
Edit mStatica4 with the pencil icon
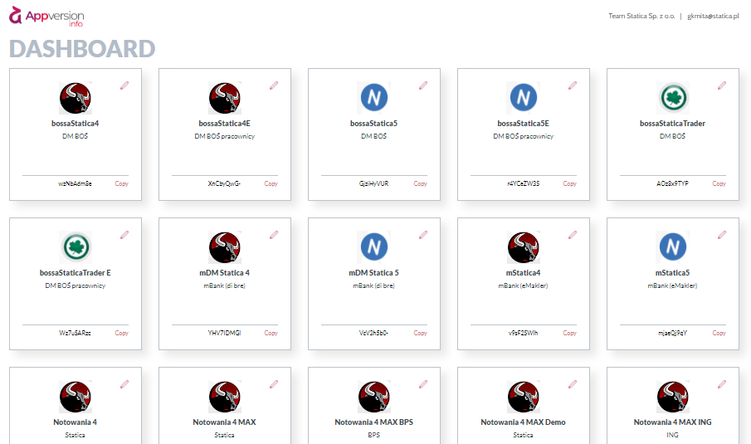(573, 235)
